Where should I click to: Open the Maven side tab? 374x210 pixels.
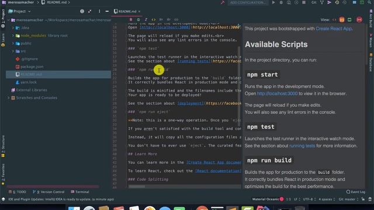pos(371,40)
